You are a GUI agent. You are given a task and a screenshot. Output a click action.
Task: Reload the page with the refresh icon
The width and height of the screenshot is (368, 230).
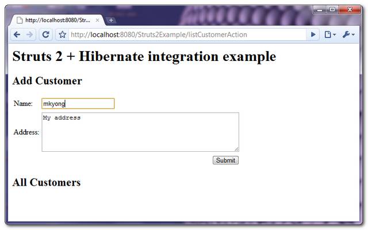[45, 34]
